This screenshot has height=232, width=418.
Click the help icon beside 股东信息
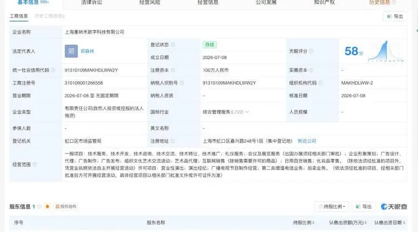point(39,206)
